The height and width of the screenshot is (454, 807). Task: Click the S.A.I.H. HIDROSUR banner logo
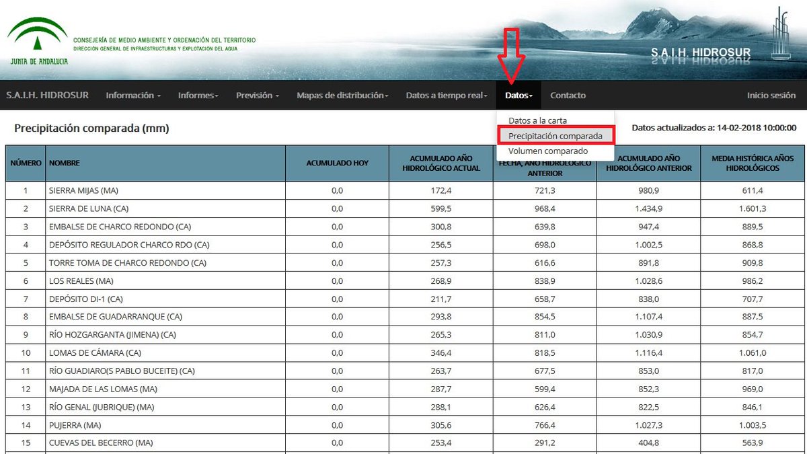[x=701, y=52]
